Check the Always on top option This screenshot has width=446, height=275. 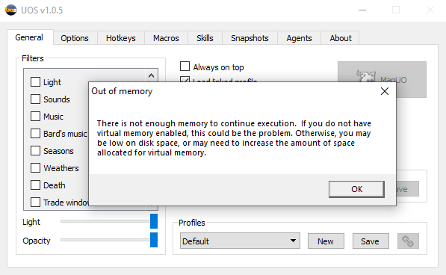185,67
